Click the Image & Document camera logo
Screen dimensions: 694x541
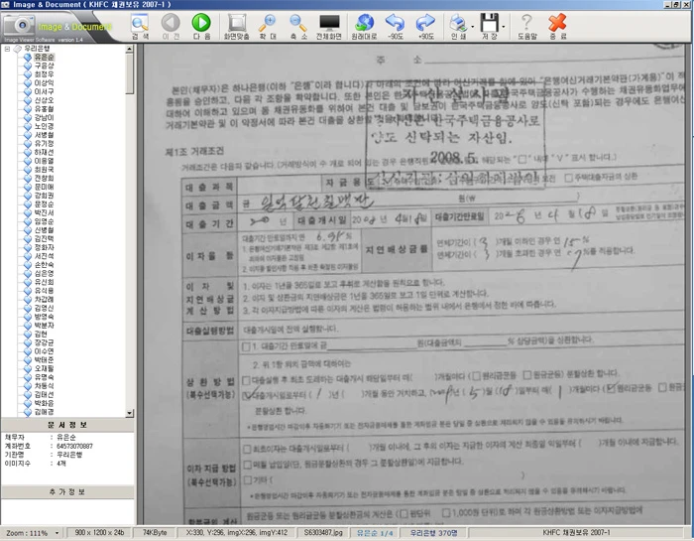click(18, 26)
